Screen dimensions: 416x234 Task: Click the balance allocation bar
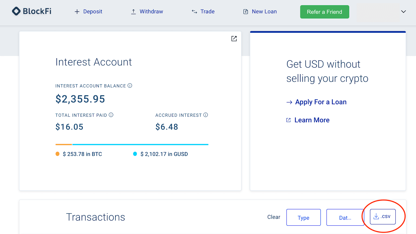click(x=132, y=144)
